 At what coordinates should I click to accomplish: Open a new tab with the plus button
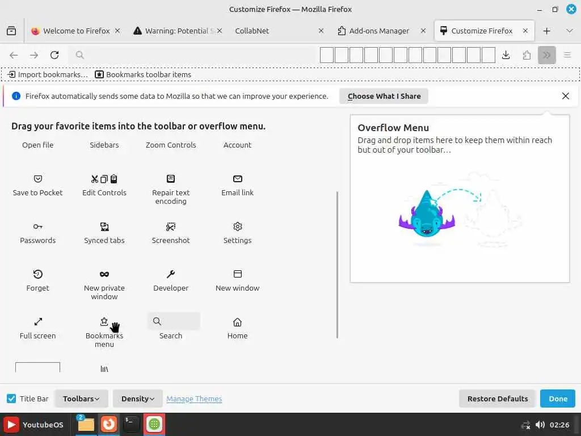546,31
